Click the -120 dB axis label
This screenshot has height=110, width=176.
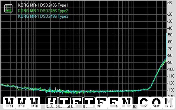click(x=171, y=83)
